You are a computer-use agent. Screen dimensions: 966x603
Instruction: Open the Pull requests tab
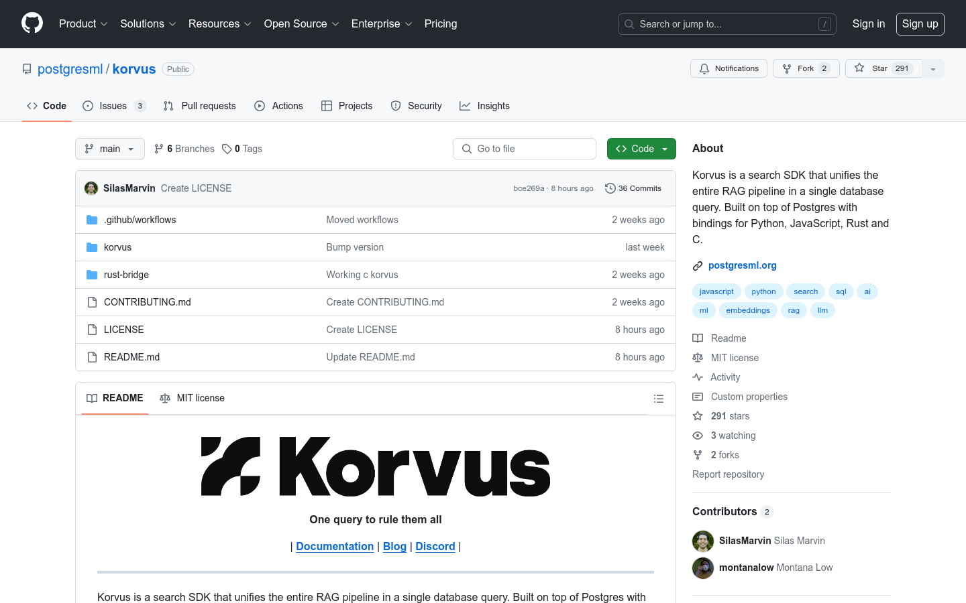coord(200,106)
